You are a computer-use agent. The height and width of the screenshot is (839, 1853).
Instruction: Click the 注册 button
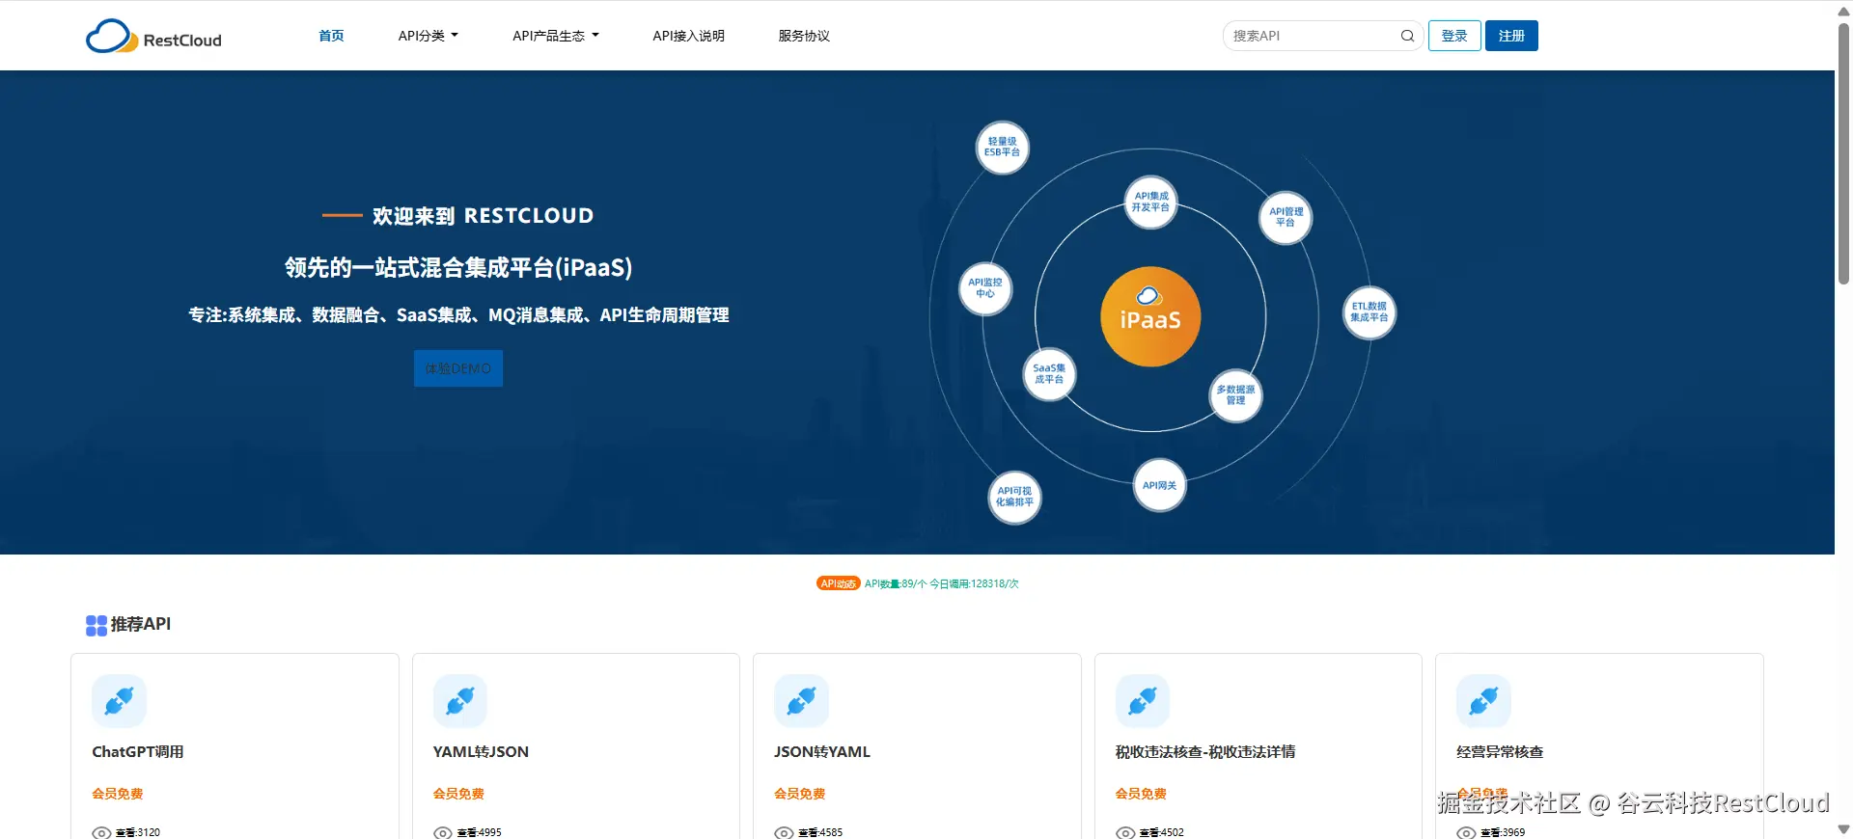click(1511, 36)
